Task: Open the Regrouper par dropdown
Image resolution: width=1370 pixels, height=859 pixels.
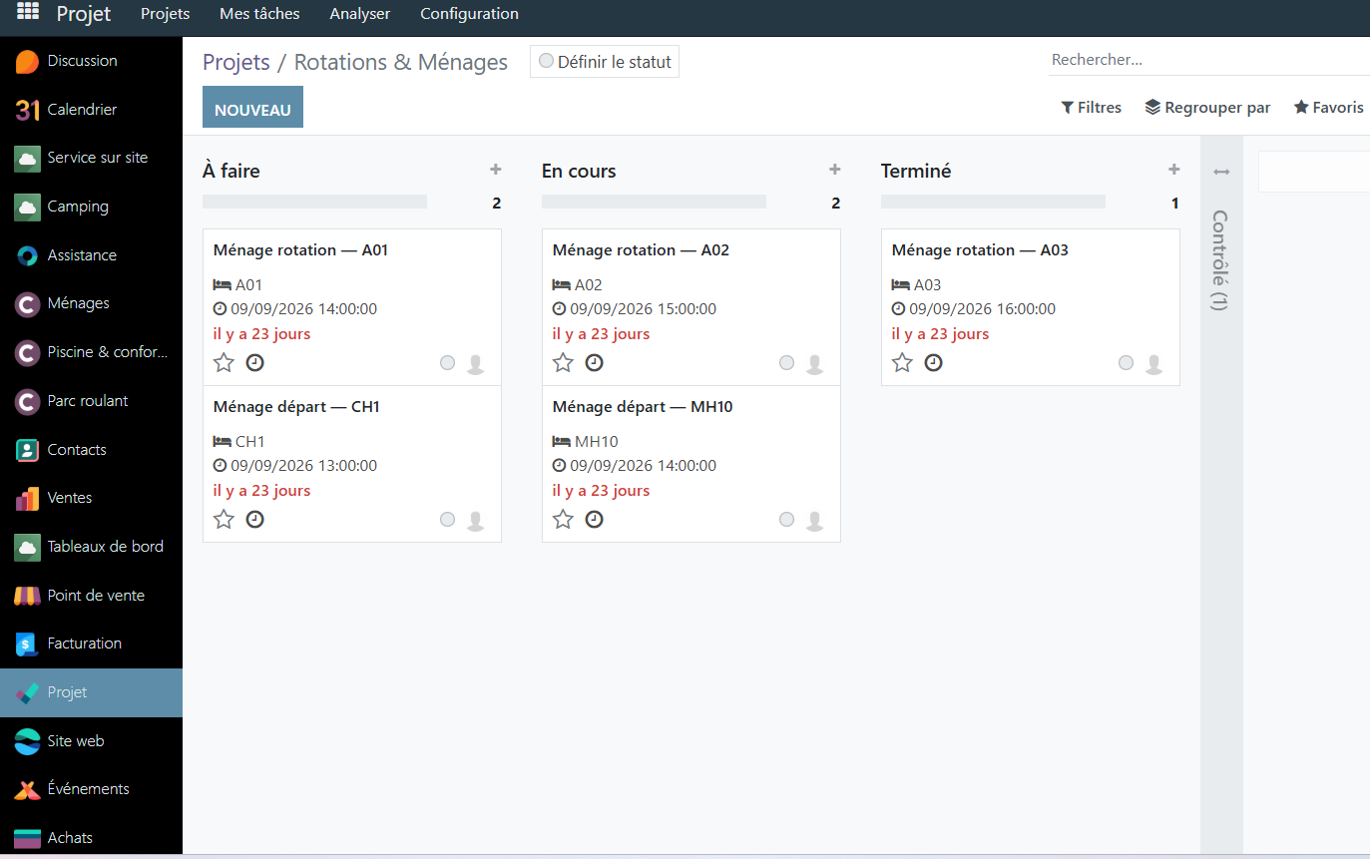Action: (1207, 108)
